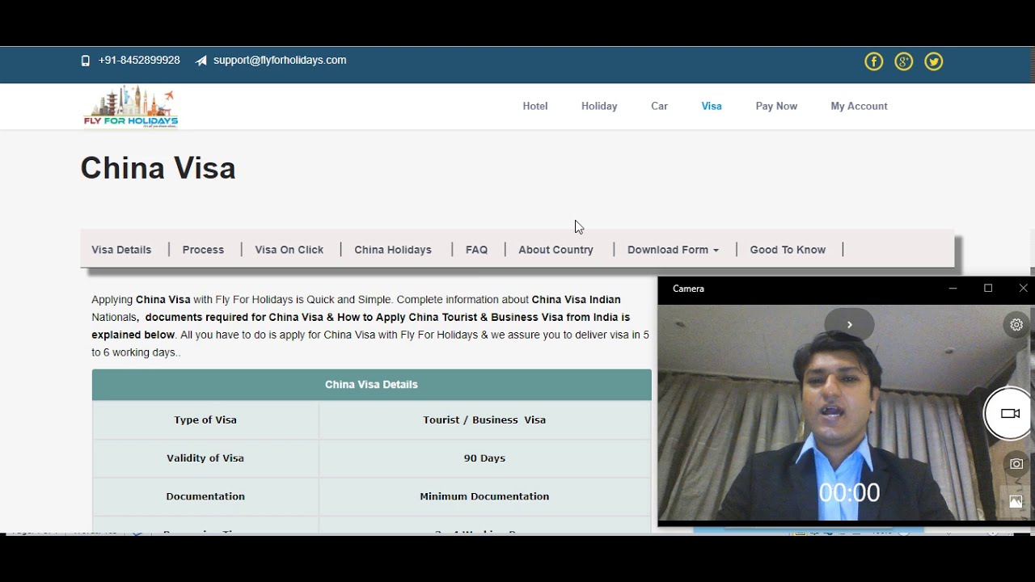The image size is (1035, 582).
Task: Maximize the Camera window
Action: [988, 289]
